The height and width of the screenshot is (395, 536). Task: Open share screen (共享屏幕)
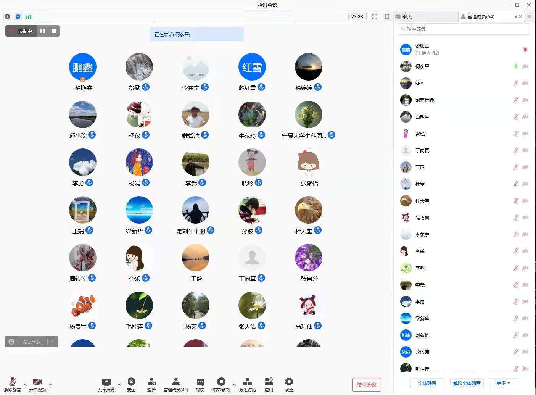point(106,384)
